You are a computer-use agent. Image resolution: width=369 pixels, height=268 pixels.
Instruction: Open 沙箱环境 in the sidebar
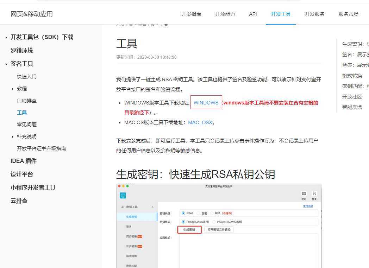(22, 50)
